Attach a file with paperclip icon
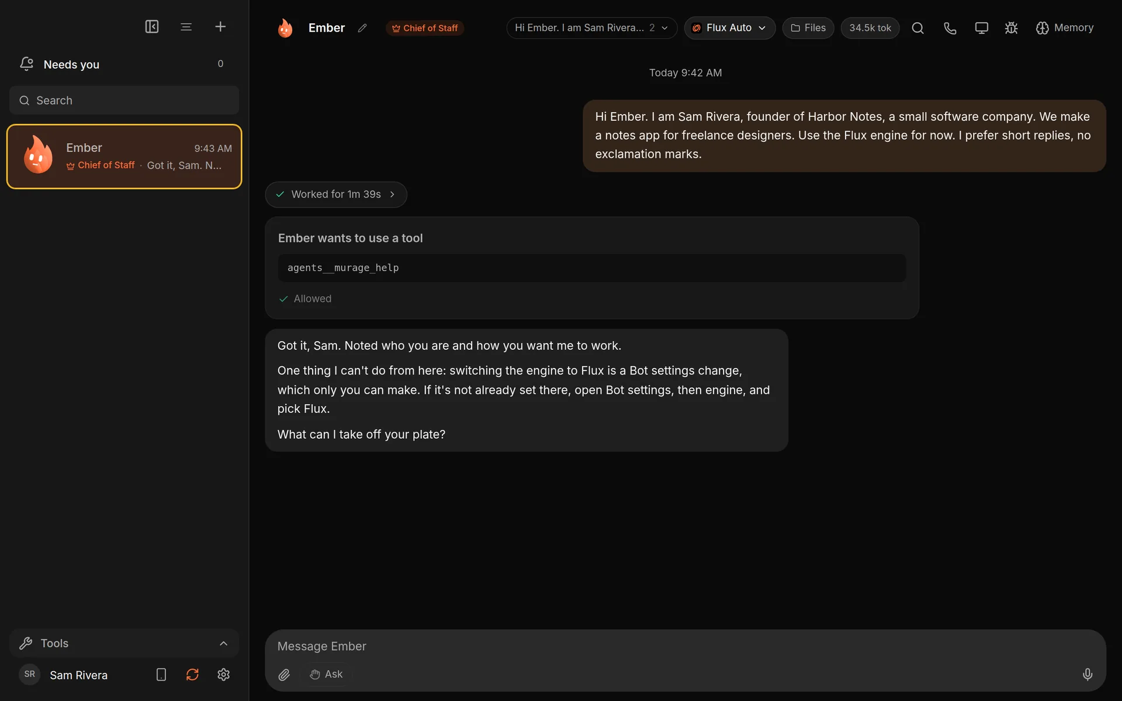 284,675
